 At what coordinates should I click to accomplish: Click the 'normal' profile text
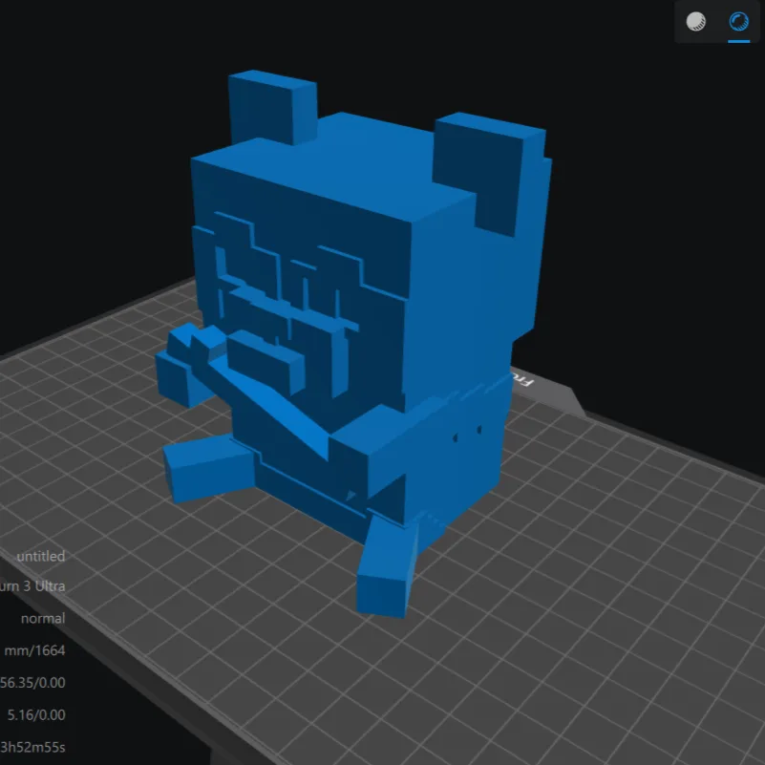[43, 619]
